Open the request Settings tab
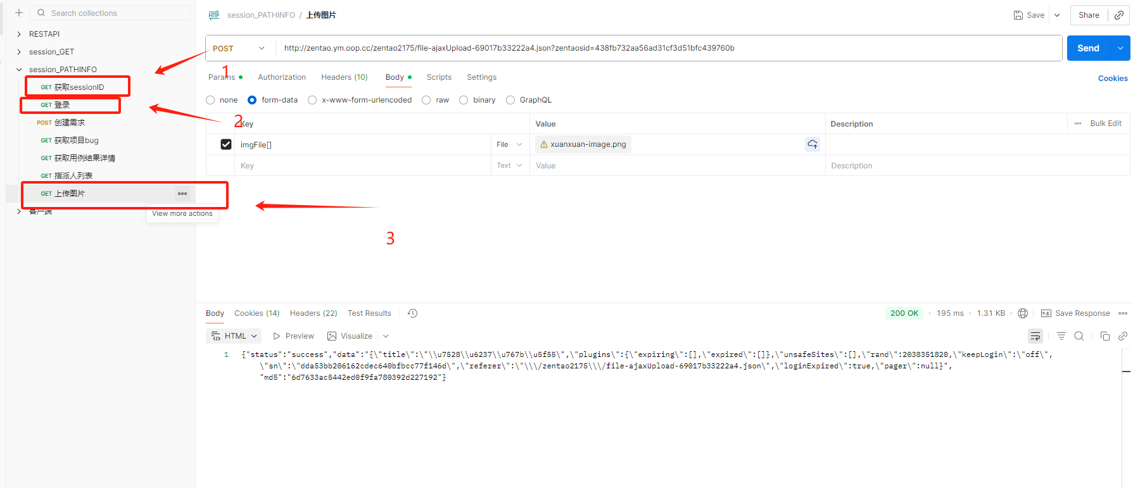1133x488 pixels. (482, 77)
